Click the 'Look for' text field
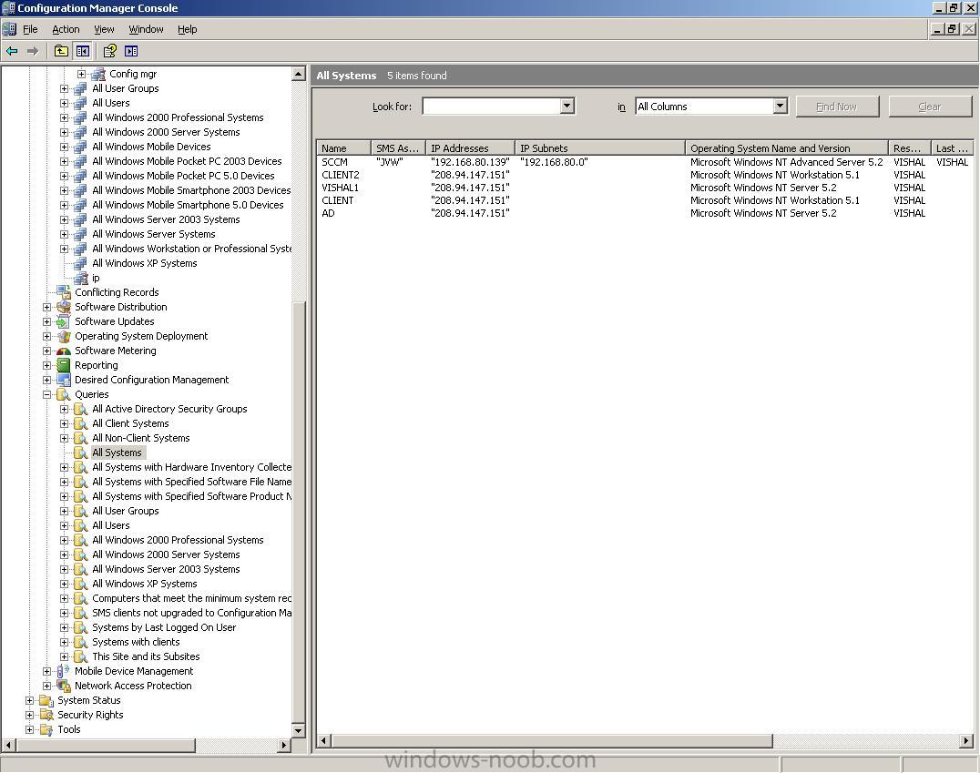The height and width of the screenshot is (773, 980). tap(492, 106)
